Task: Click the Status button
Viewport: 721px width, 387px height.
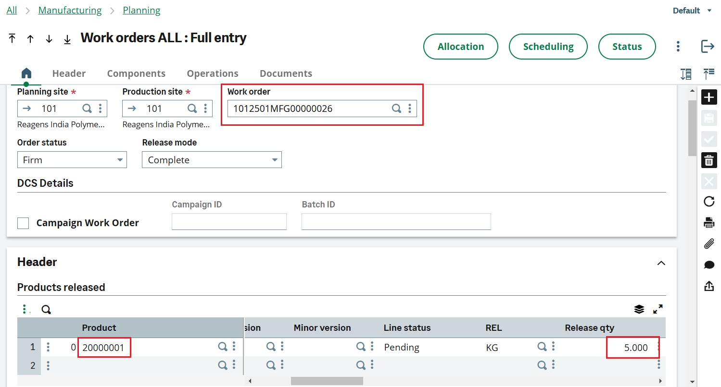Action: pyautogui.click(x=627, y=47)
